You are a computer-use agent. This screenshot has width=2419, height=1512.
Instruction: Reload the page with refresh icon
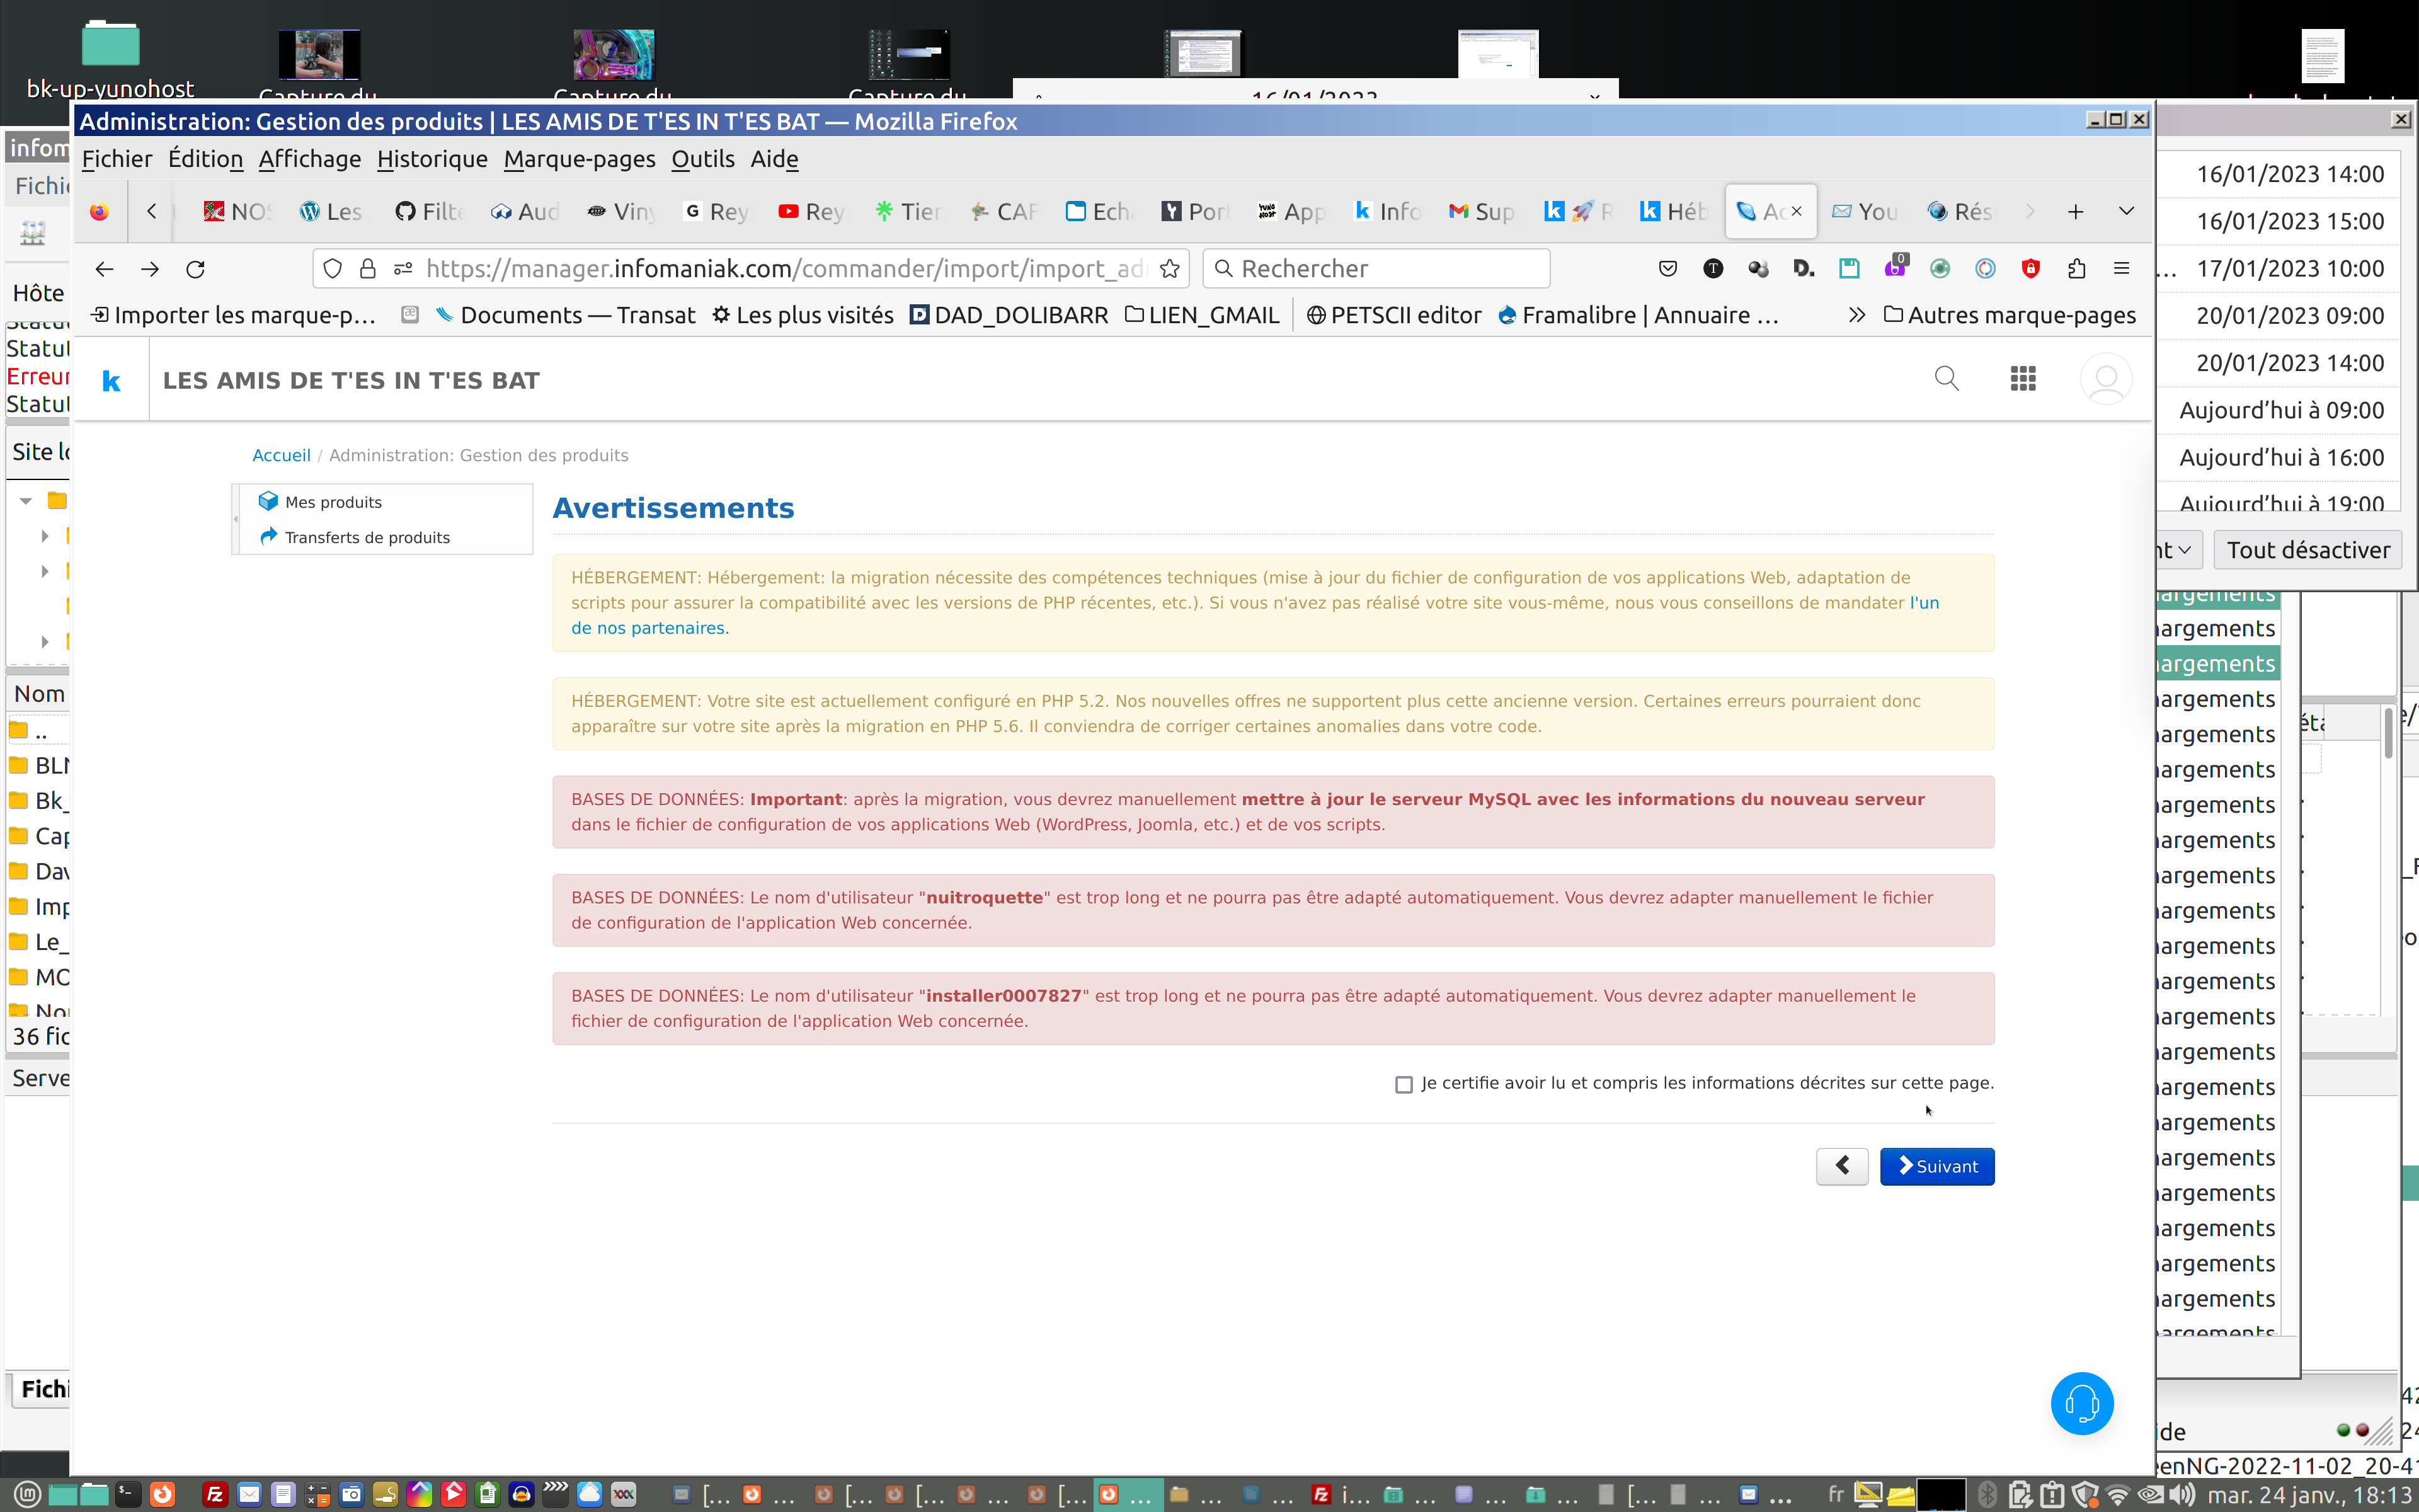coord(196,269)
